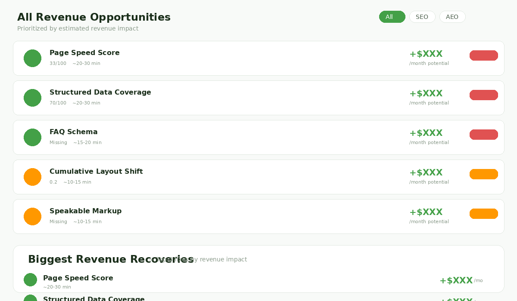Switch to the Biggest Revenue Recoveries section
The height and width of the screenshot is (301, 517).
coord(111,259)
